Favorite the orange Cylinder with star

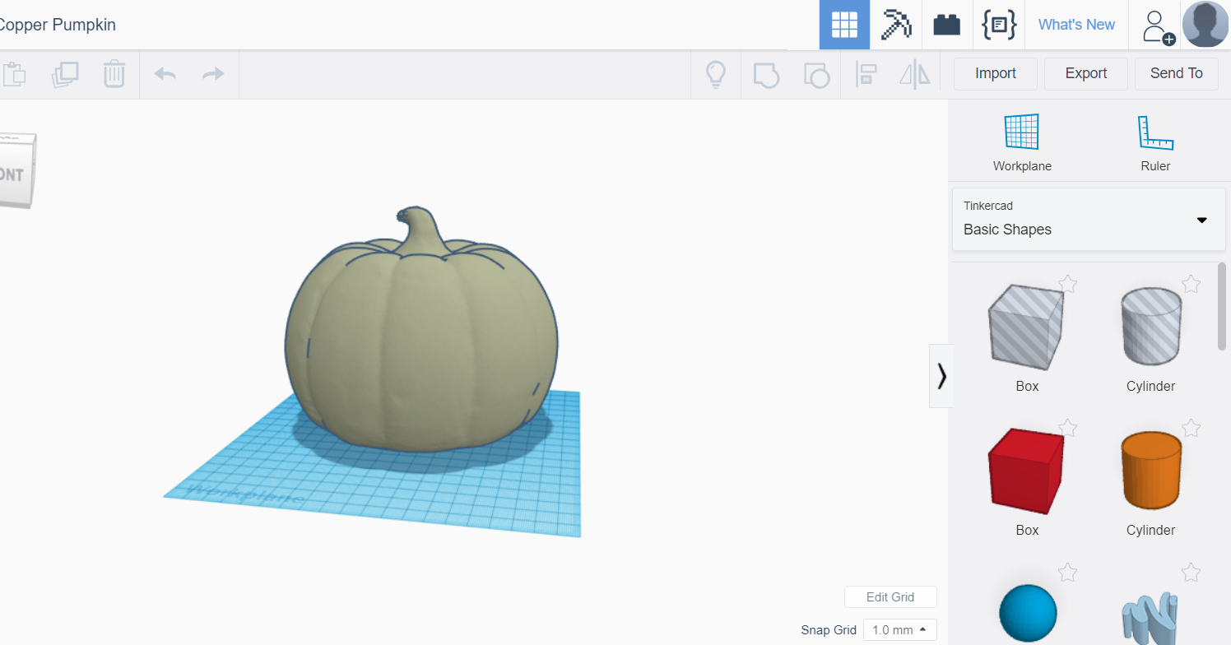tap(1191, 428)
